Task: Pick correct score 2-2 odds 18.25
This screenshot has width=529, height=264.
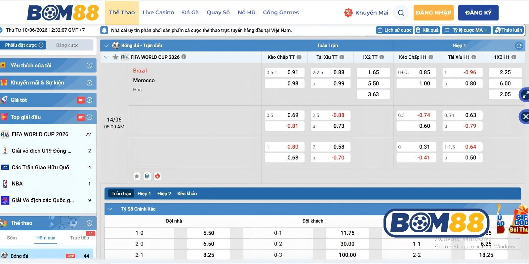Action: tap(486, 255)
